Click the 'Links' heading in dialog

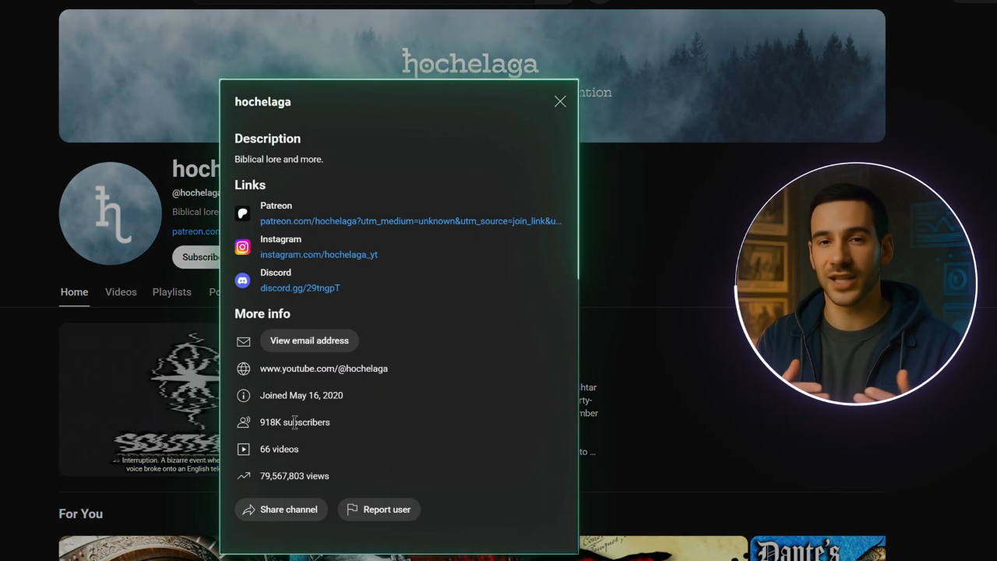point(250,185)
